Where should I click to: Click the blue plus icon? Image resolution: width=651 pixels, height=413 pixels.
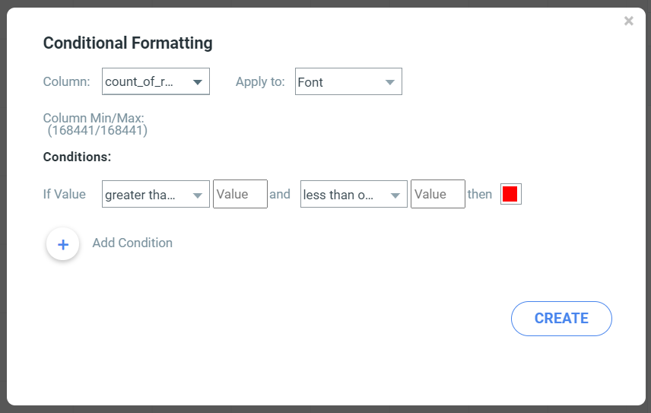tap(62, 244)
